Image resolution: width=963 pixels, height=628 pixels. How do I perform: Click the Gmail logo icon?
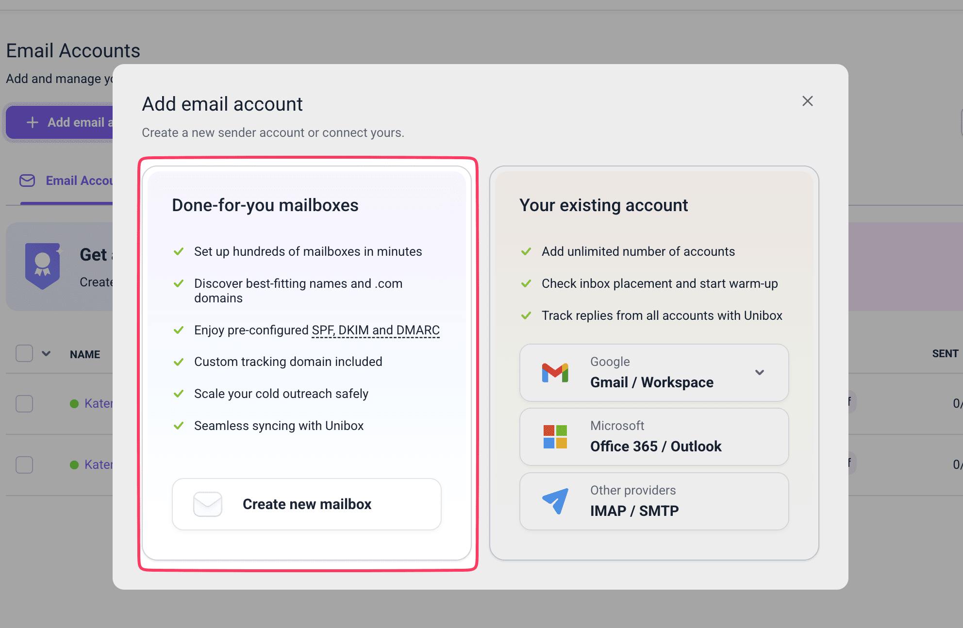[555, 373]
